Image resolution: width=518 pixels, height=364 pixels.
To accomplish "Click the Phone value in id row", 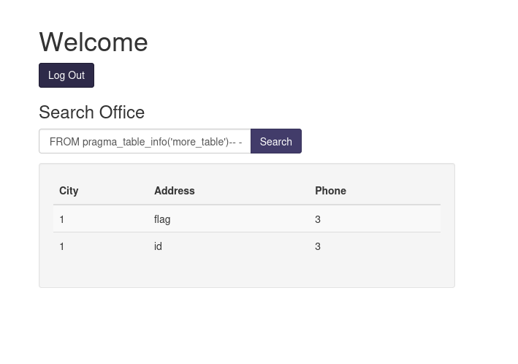I will 318,246.
